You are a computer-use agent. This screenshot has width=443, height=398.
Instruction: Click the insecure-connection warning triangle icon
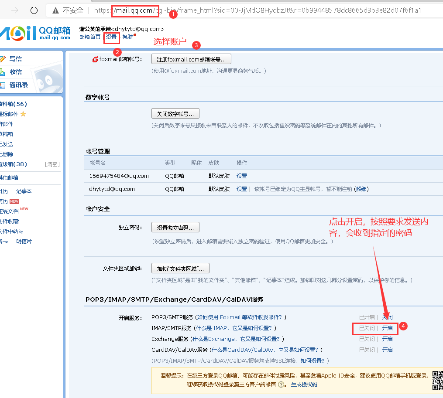56,10
